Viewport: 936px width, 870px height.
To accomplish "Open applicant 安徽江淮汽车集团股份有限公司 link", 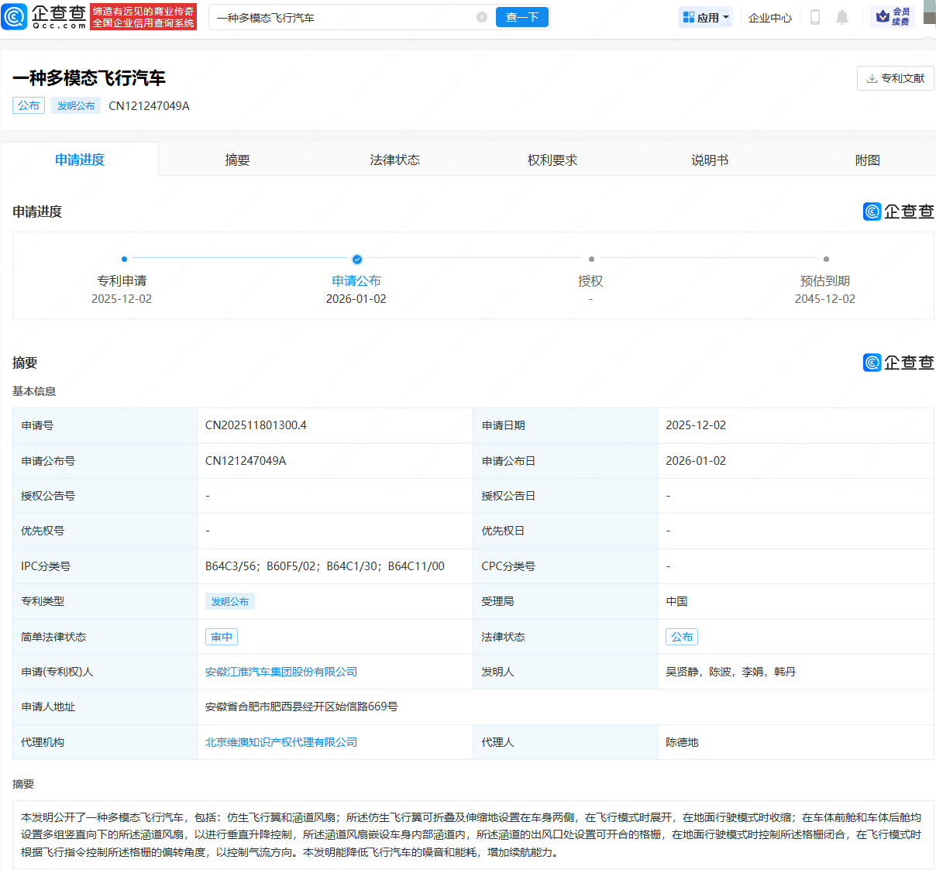I will 281,672.
